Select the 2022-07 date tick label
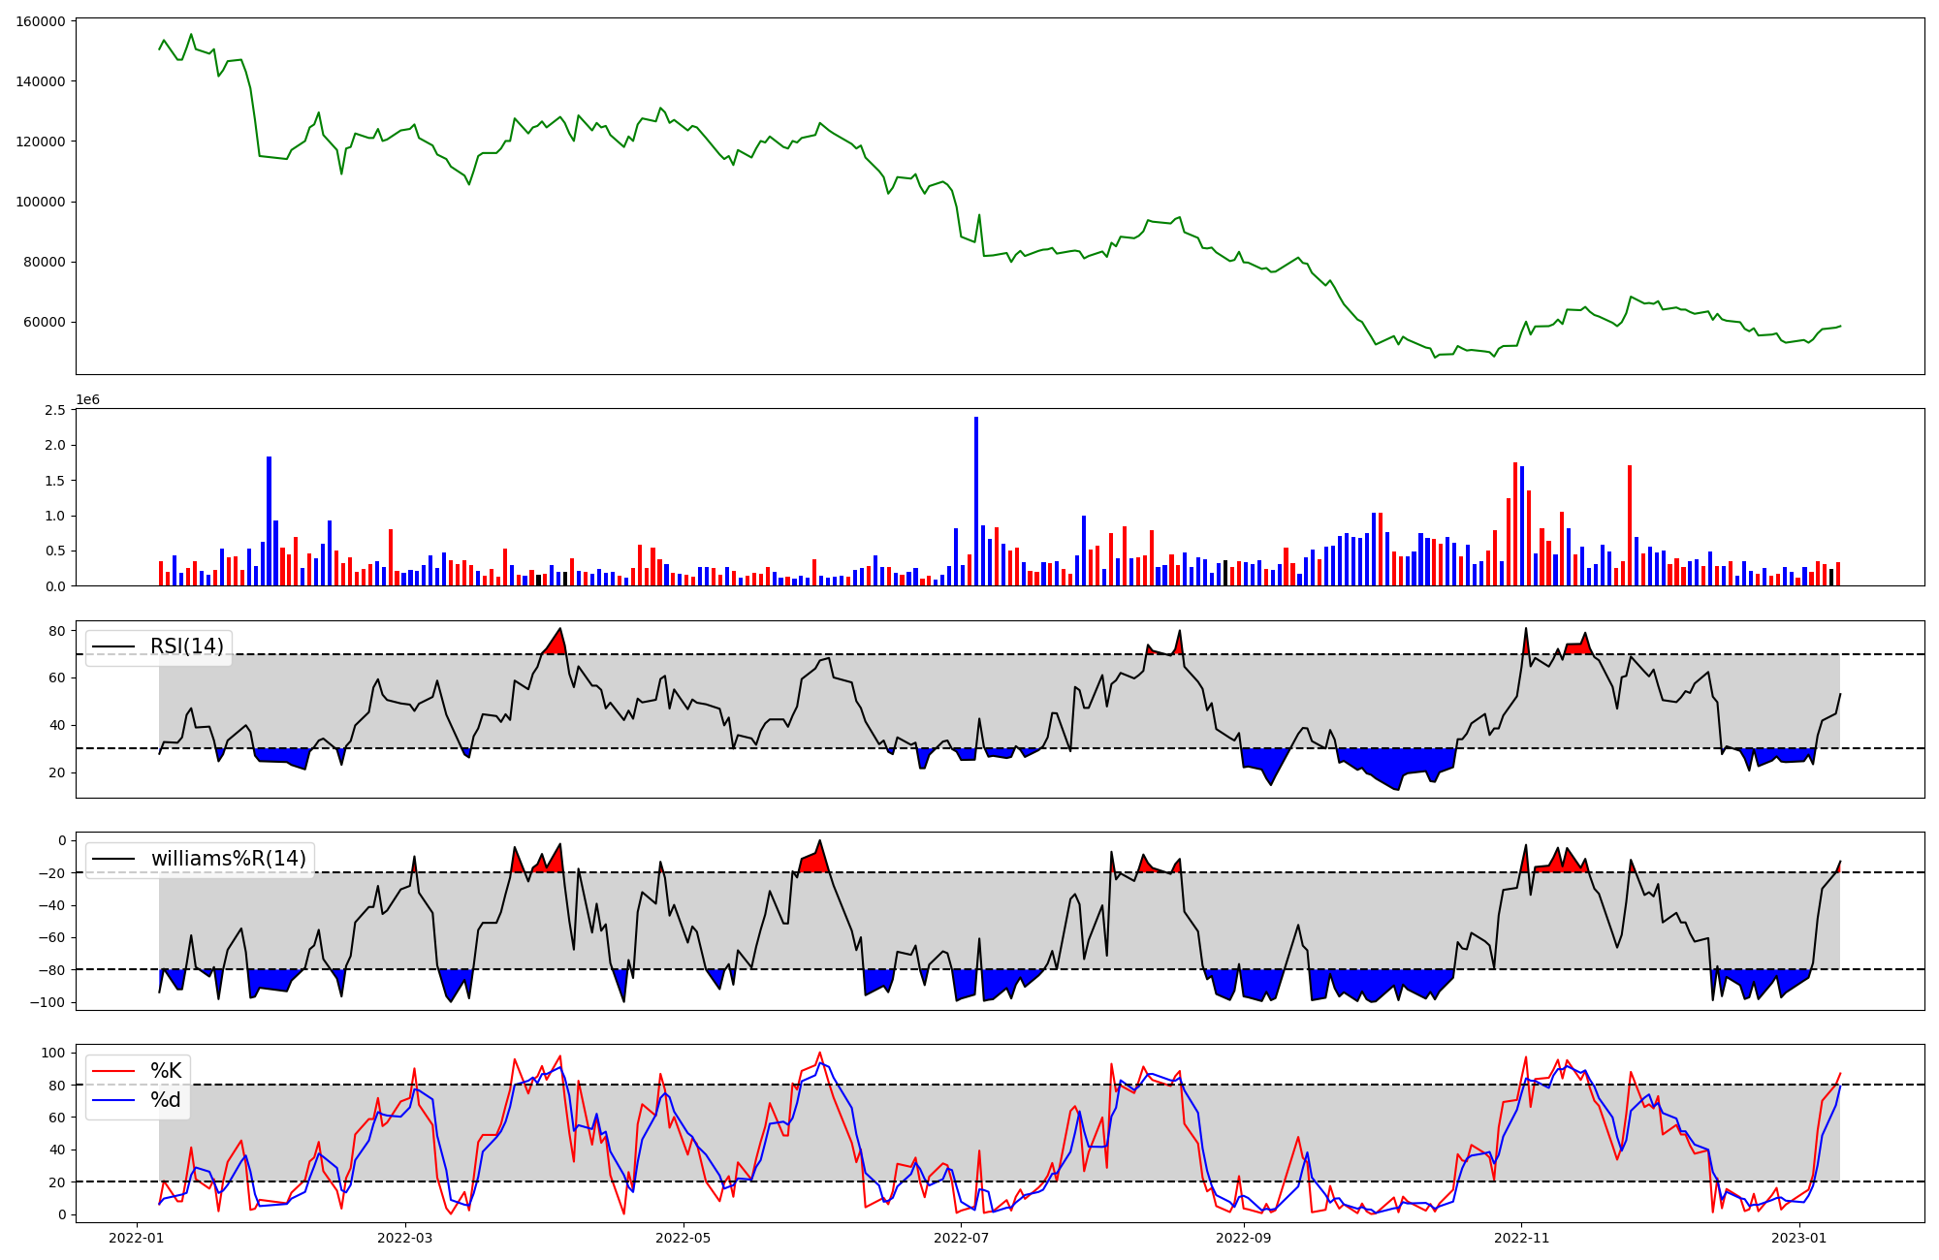Image resolution: width=1939 pixels, height=1260 pixels. click(962, 1238)
